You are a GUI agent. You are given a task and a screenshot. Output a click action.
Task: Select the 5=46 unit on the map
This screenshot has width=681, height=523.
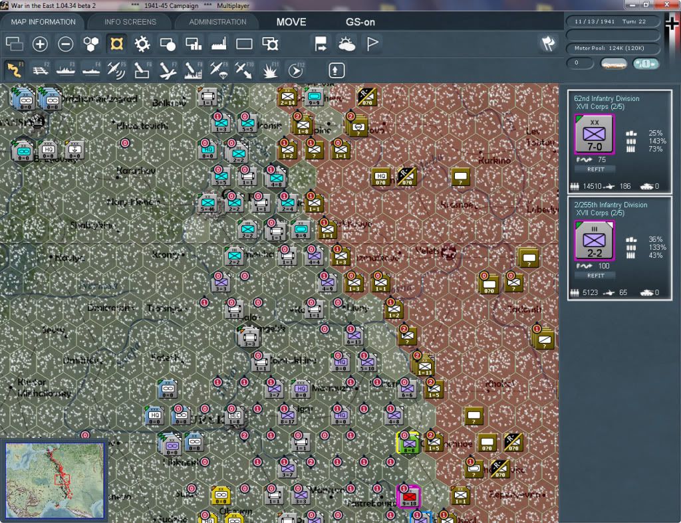207,203
